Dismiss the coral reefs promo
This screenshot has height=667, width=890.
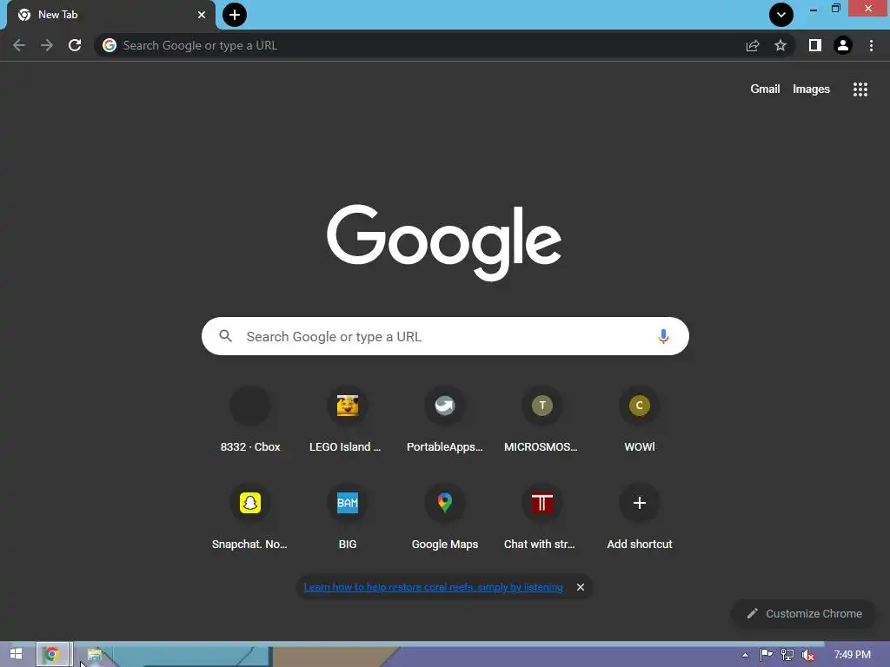click(x=580, y=587)
